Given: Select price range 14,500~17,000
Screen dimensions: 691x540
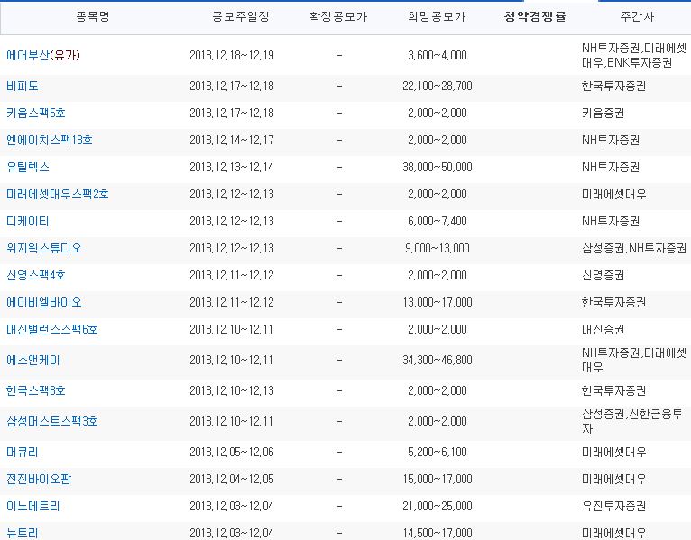Looking at the screenshot, I should point(438,533).
